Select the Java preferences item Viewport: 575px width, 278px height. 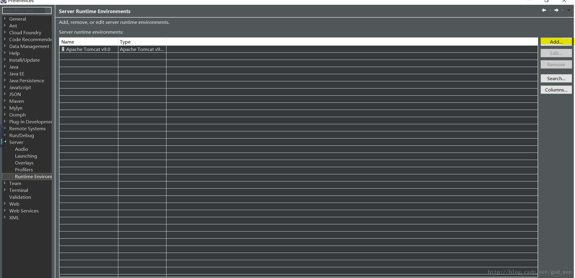[14, 67]
